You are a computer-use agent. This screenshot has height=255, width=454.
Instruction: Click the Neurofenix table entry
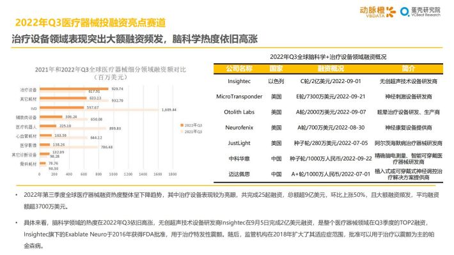(x=239, y=128)
